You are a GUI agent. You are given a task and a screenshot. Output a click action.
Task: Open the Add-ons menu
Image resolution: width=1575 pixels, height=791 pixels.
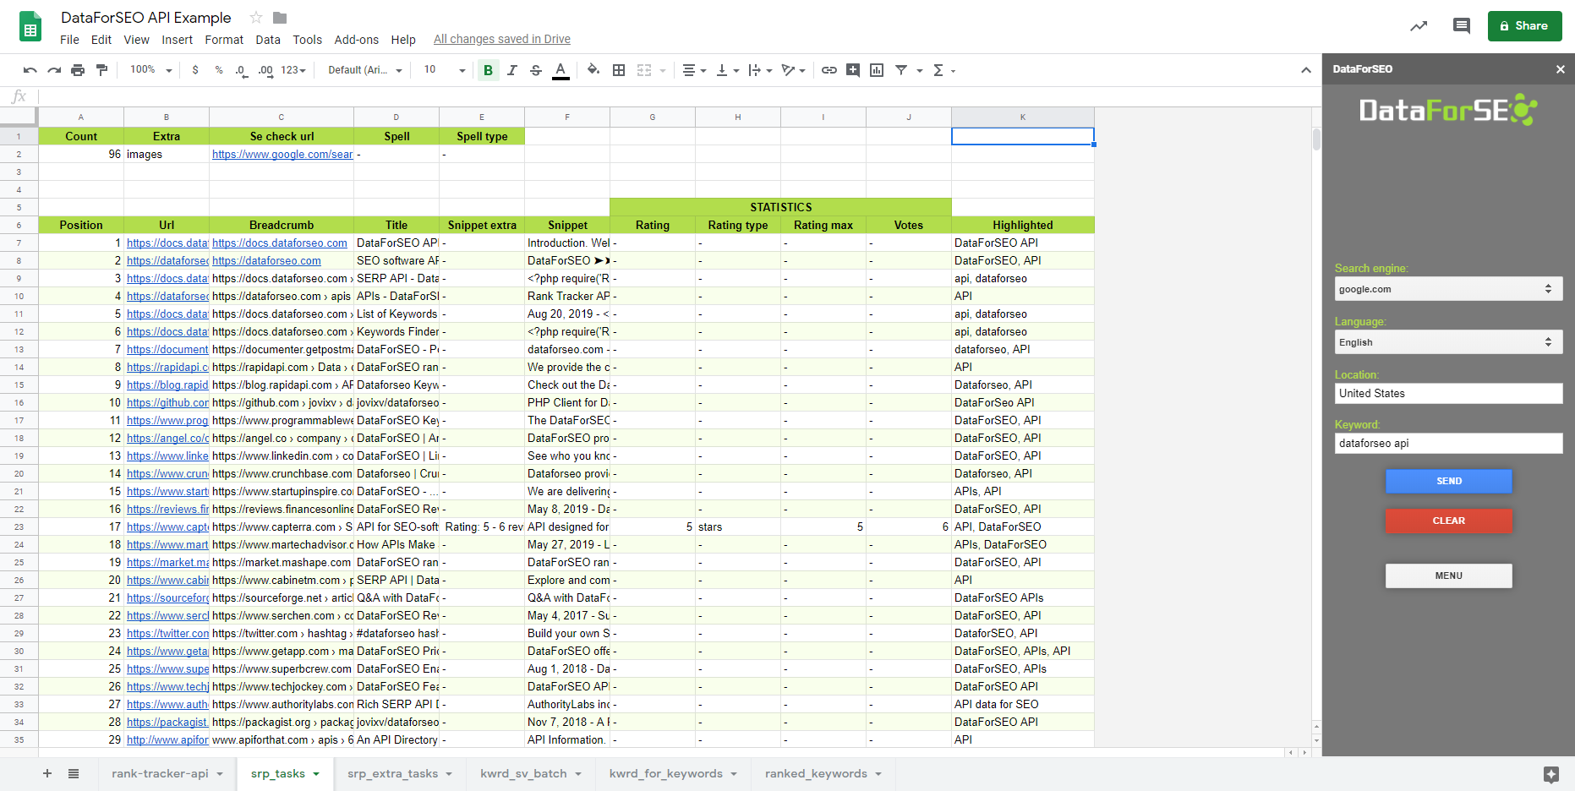click(357, 40)
